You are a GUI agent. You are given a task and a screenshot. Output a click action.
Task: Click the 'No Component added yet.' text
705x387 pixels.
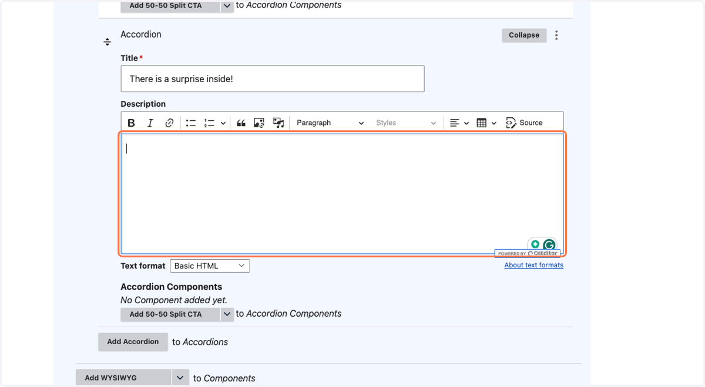174,300
